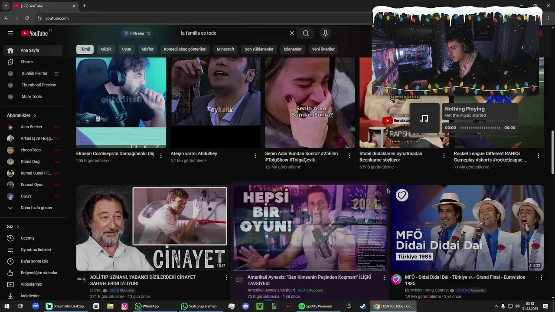Image resolution: width=555 pixels, height=312 pixels.
Task: Click the YouTube logo
Action: click(x=35, y=33)
